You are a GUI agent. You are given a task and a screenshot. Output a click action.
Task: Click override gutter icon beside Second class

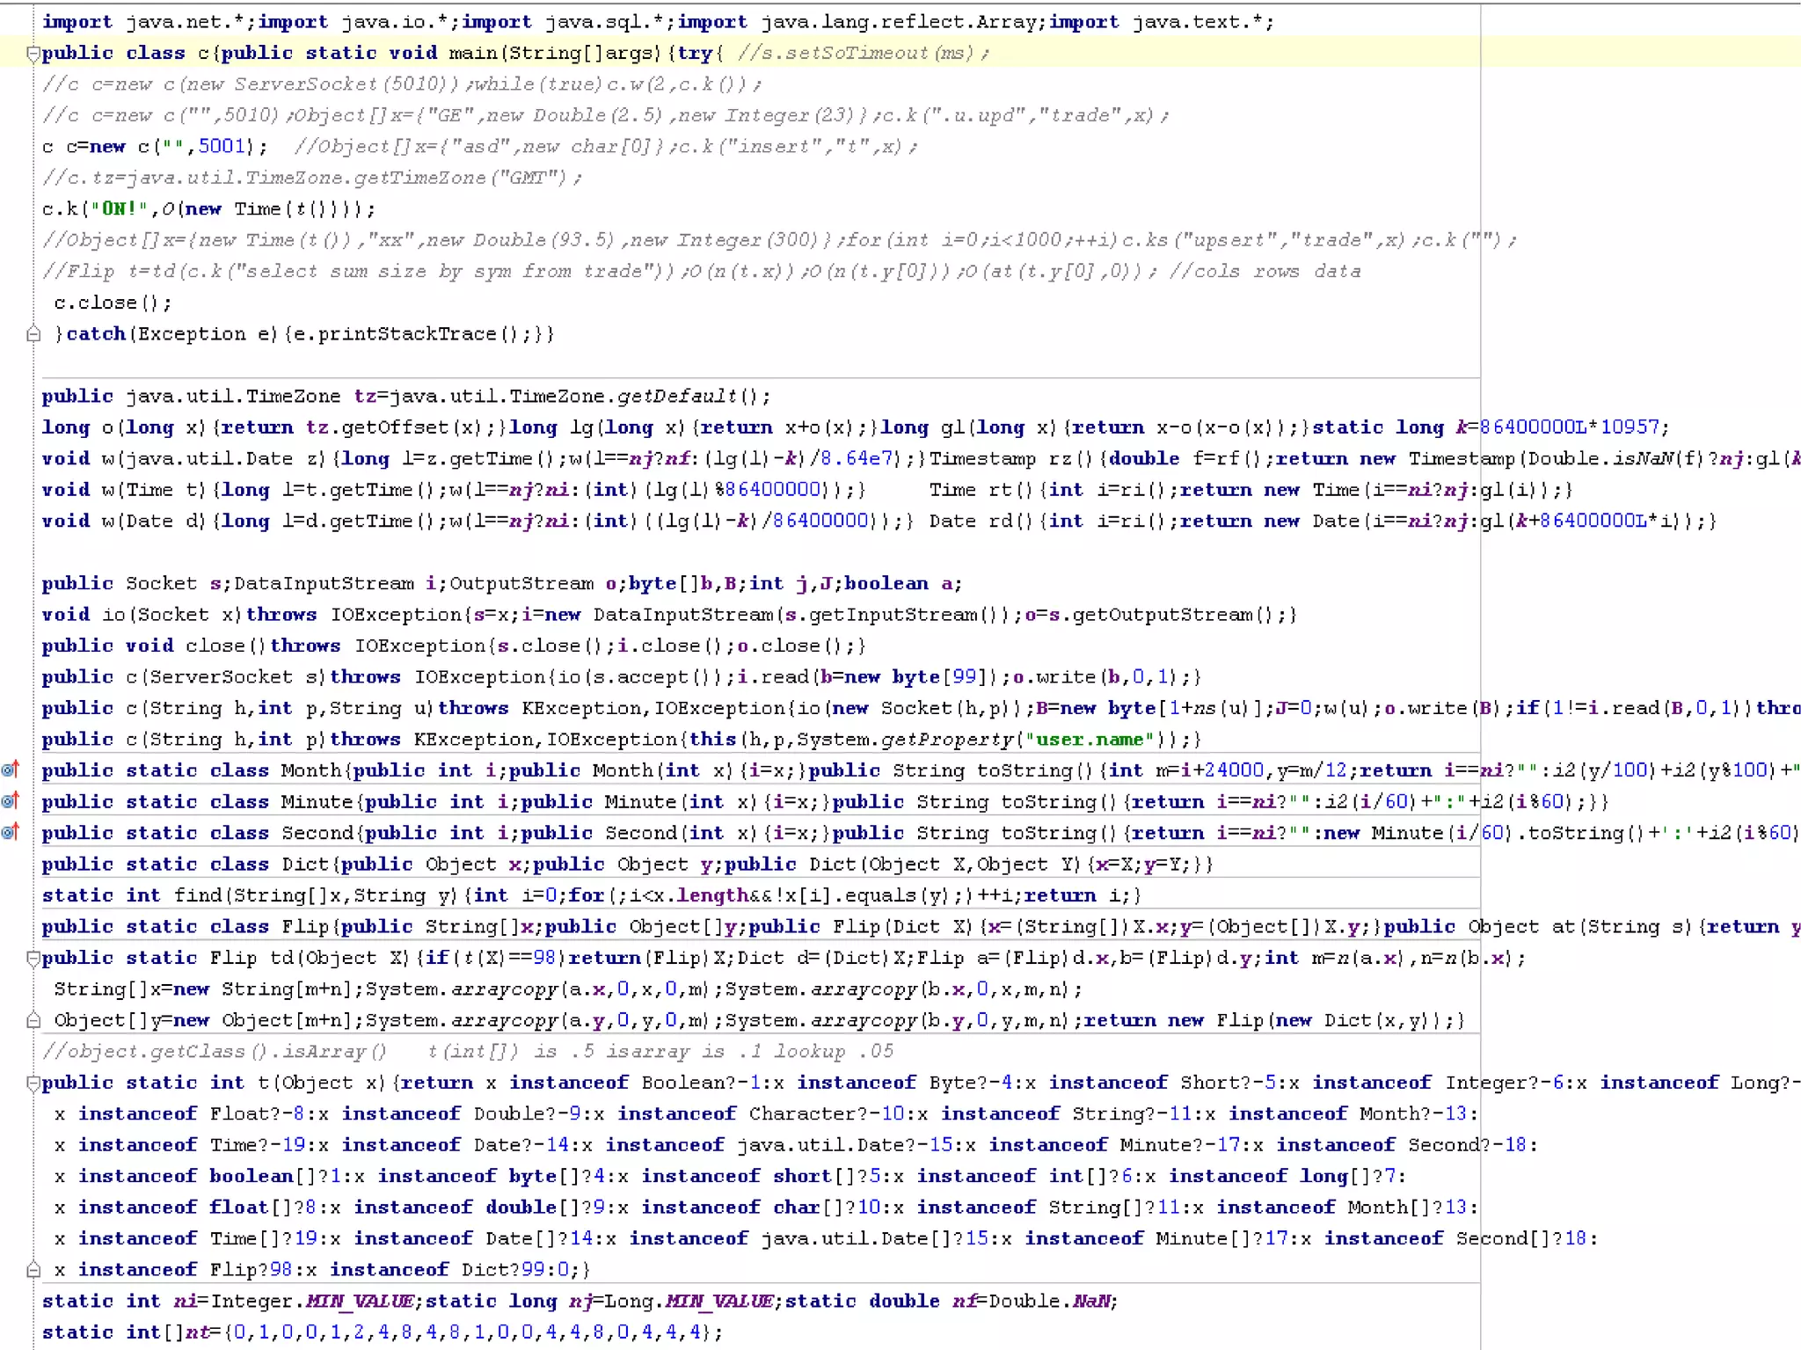click(11, 832)
